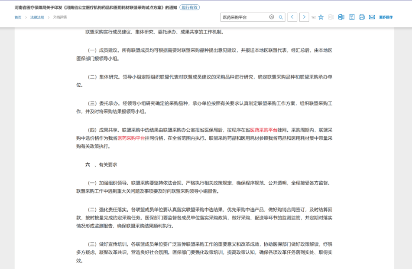Image resolution: width=412 pixels, height=269 pixels.
Task: Click first highlighted 医药采购平台 before 挂网。采购周期内
Action: pyautogui.click(x=263, y=130)
